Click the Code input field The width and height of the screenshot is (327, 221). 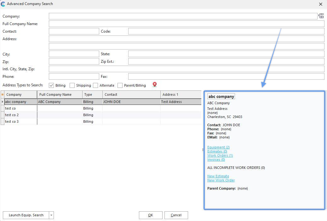tap(226, 31)
